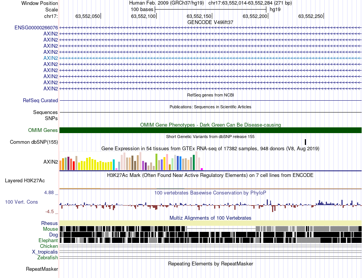The width and height of the screenshot is (362, 278).
Task: Select the Mouse alignment row label
Action: tap(51, 229)
